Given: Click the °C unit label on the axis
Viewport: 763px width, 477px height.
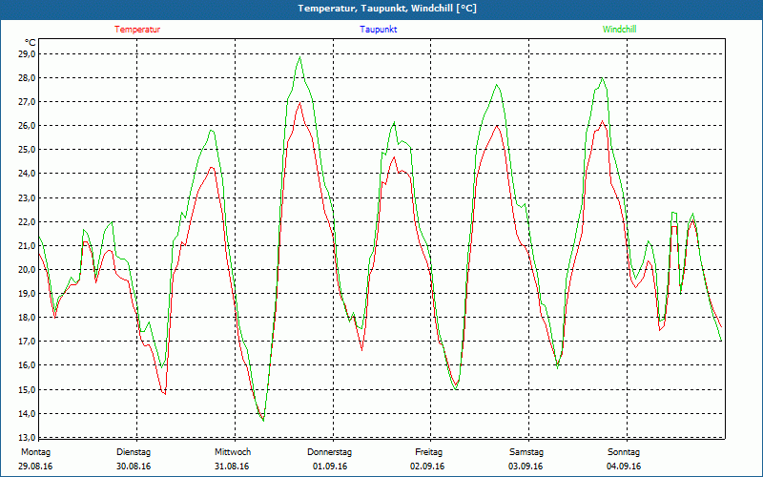Looking at the screenshot, I should coord(31,43).
